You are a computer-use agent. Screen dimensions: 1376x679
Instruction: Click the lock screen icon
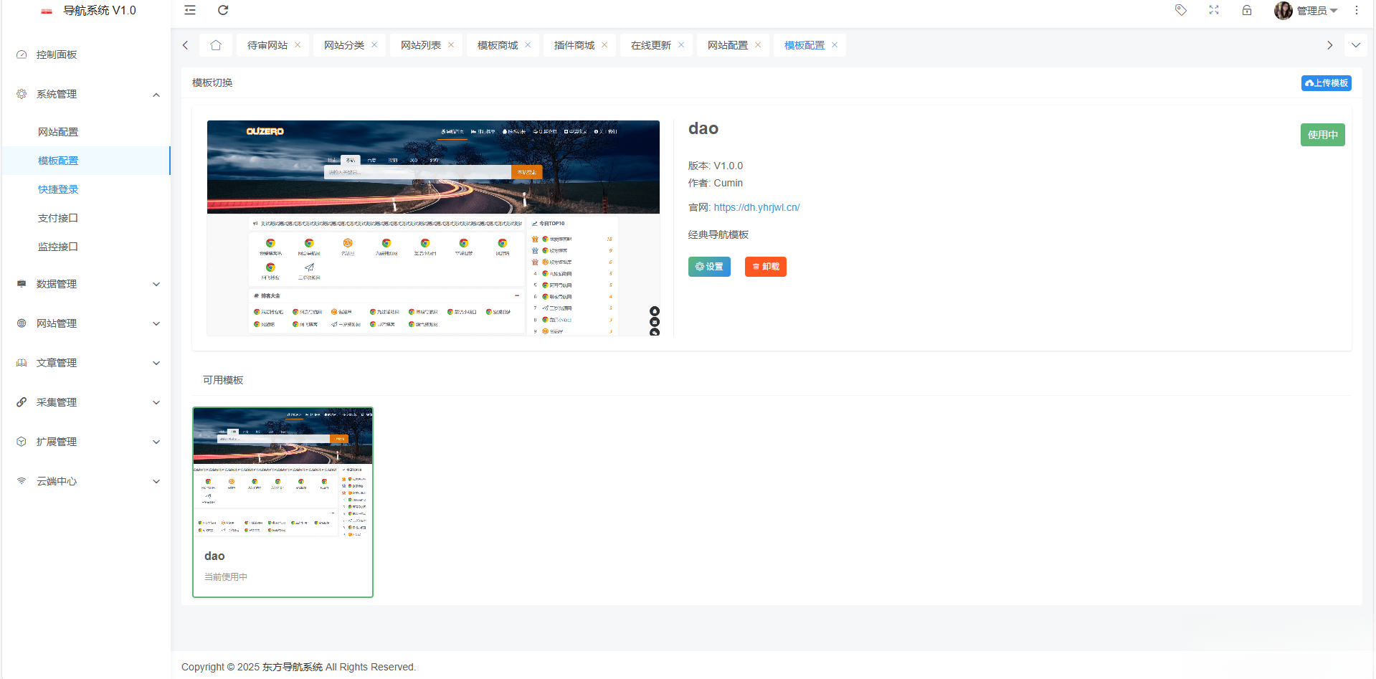1246,10
